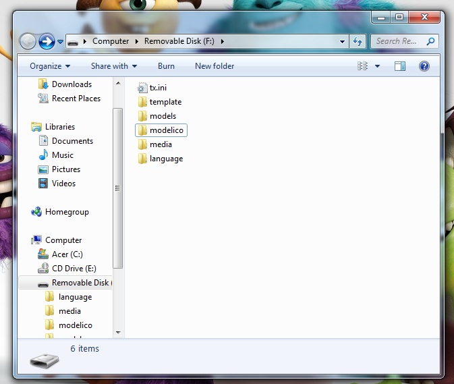The width and height of the screenshot is (454, 384).
Task: Open the address bar history dropdown
Action: coord(342,42)
